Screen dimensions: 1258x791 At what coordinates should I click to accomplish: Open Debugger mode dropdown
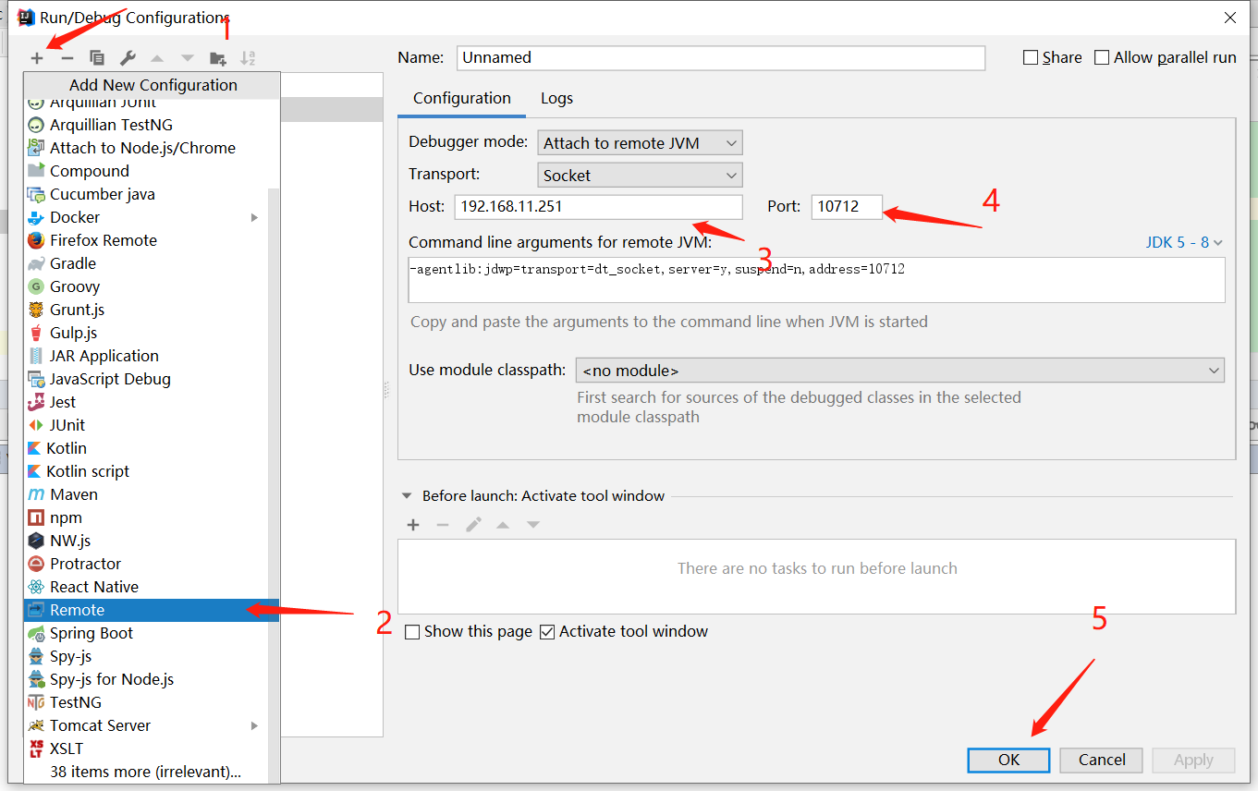tap(640, 143)
